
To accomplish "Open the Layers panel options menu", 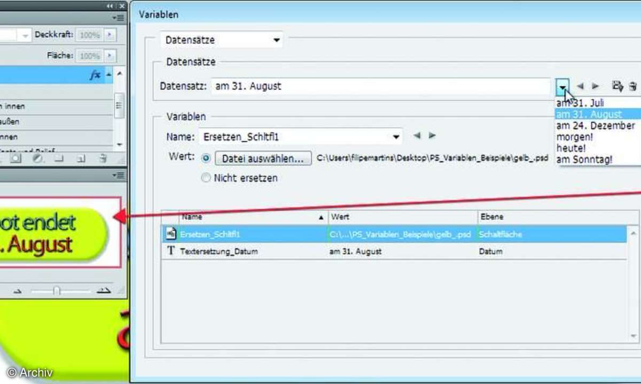I will 118,18.
